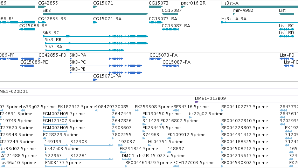Image resolution: width=298 pixels, height=168 pixels.
Task: Click the CG15087-RA transcript label
Action: pyautogui.click(x=176, y=26)
